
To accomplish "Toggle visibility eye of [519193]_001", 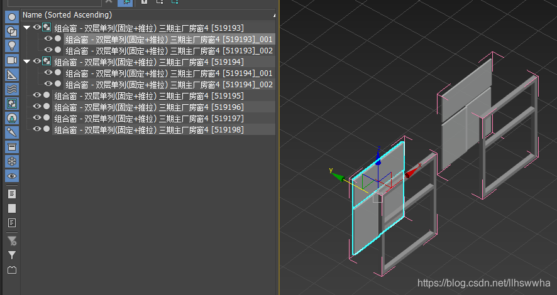I will pyautogui.click(x=48, y=39).
